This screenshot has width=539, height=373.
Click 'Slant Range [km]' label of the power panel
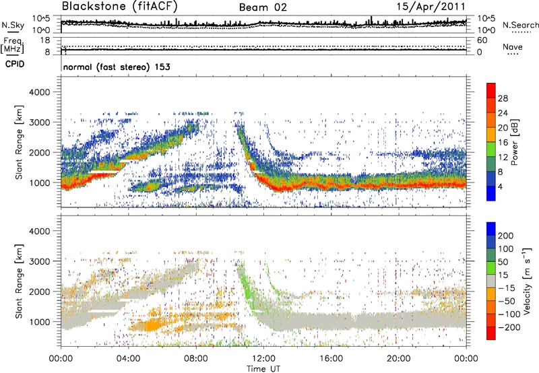pyautogui.click(x=19, y=142)
